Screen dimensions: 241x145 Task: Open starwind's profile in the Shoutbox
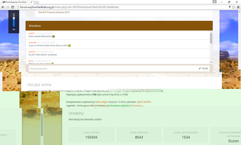[33, 43]
